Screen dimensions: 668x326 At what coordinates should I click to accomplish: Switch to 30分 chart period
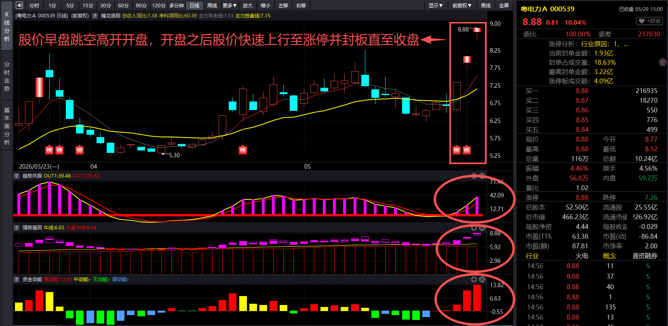tap(105, 5)
